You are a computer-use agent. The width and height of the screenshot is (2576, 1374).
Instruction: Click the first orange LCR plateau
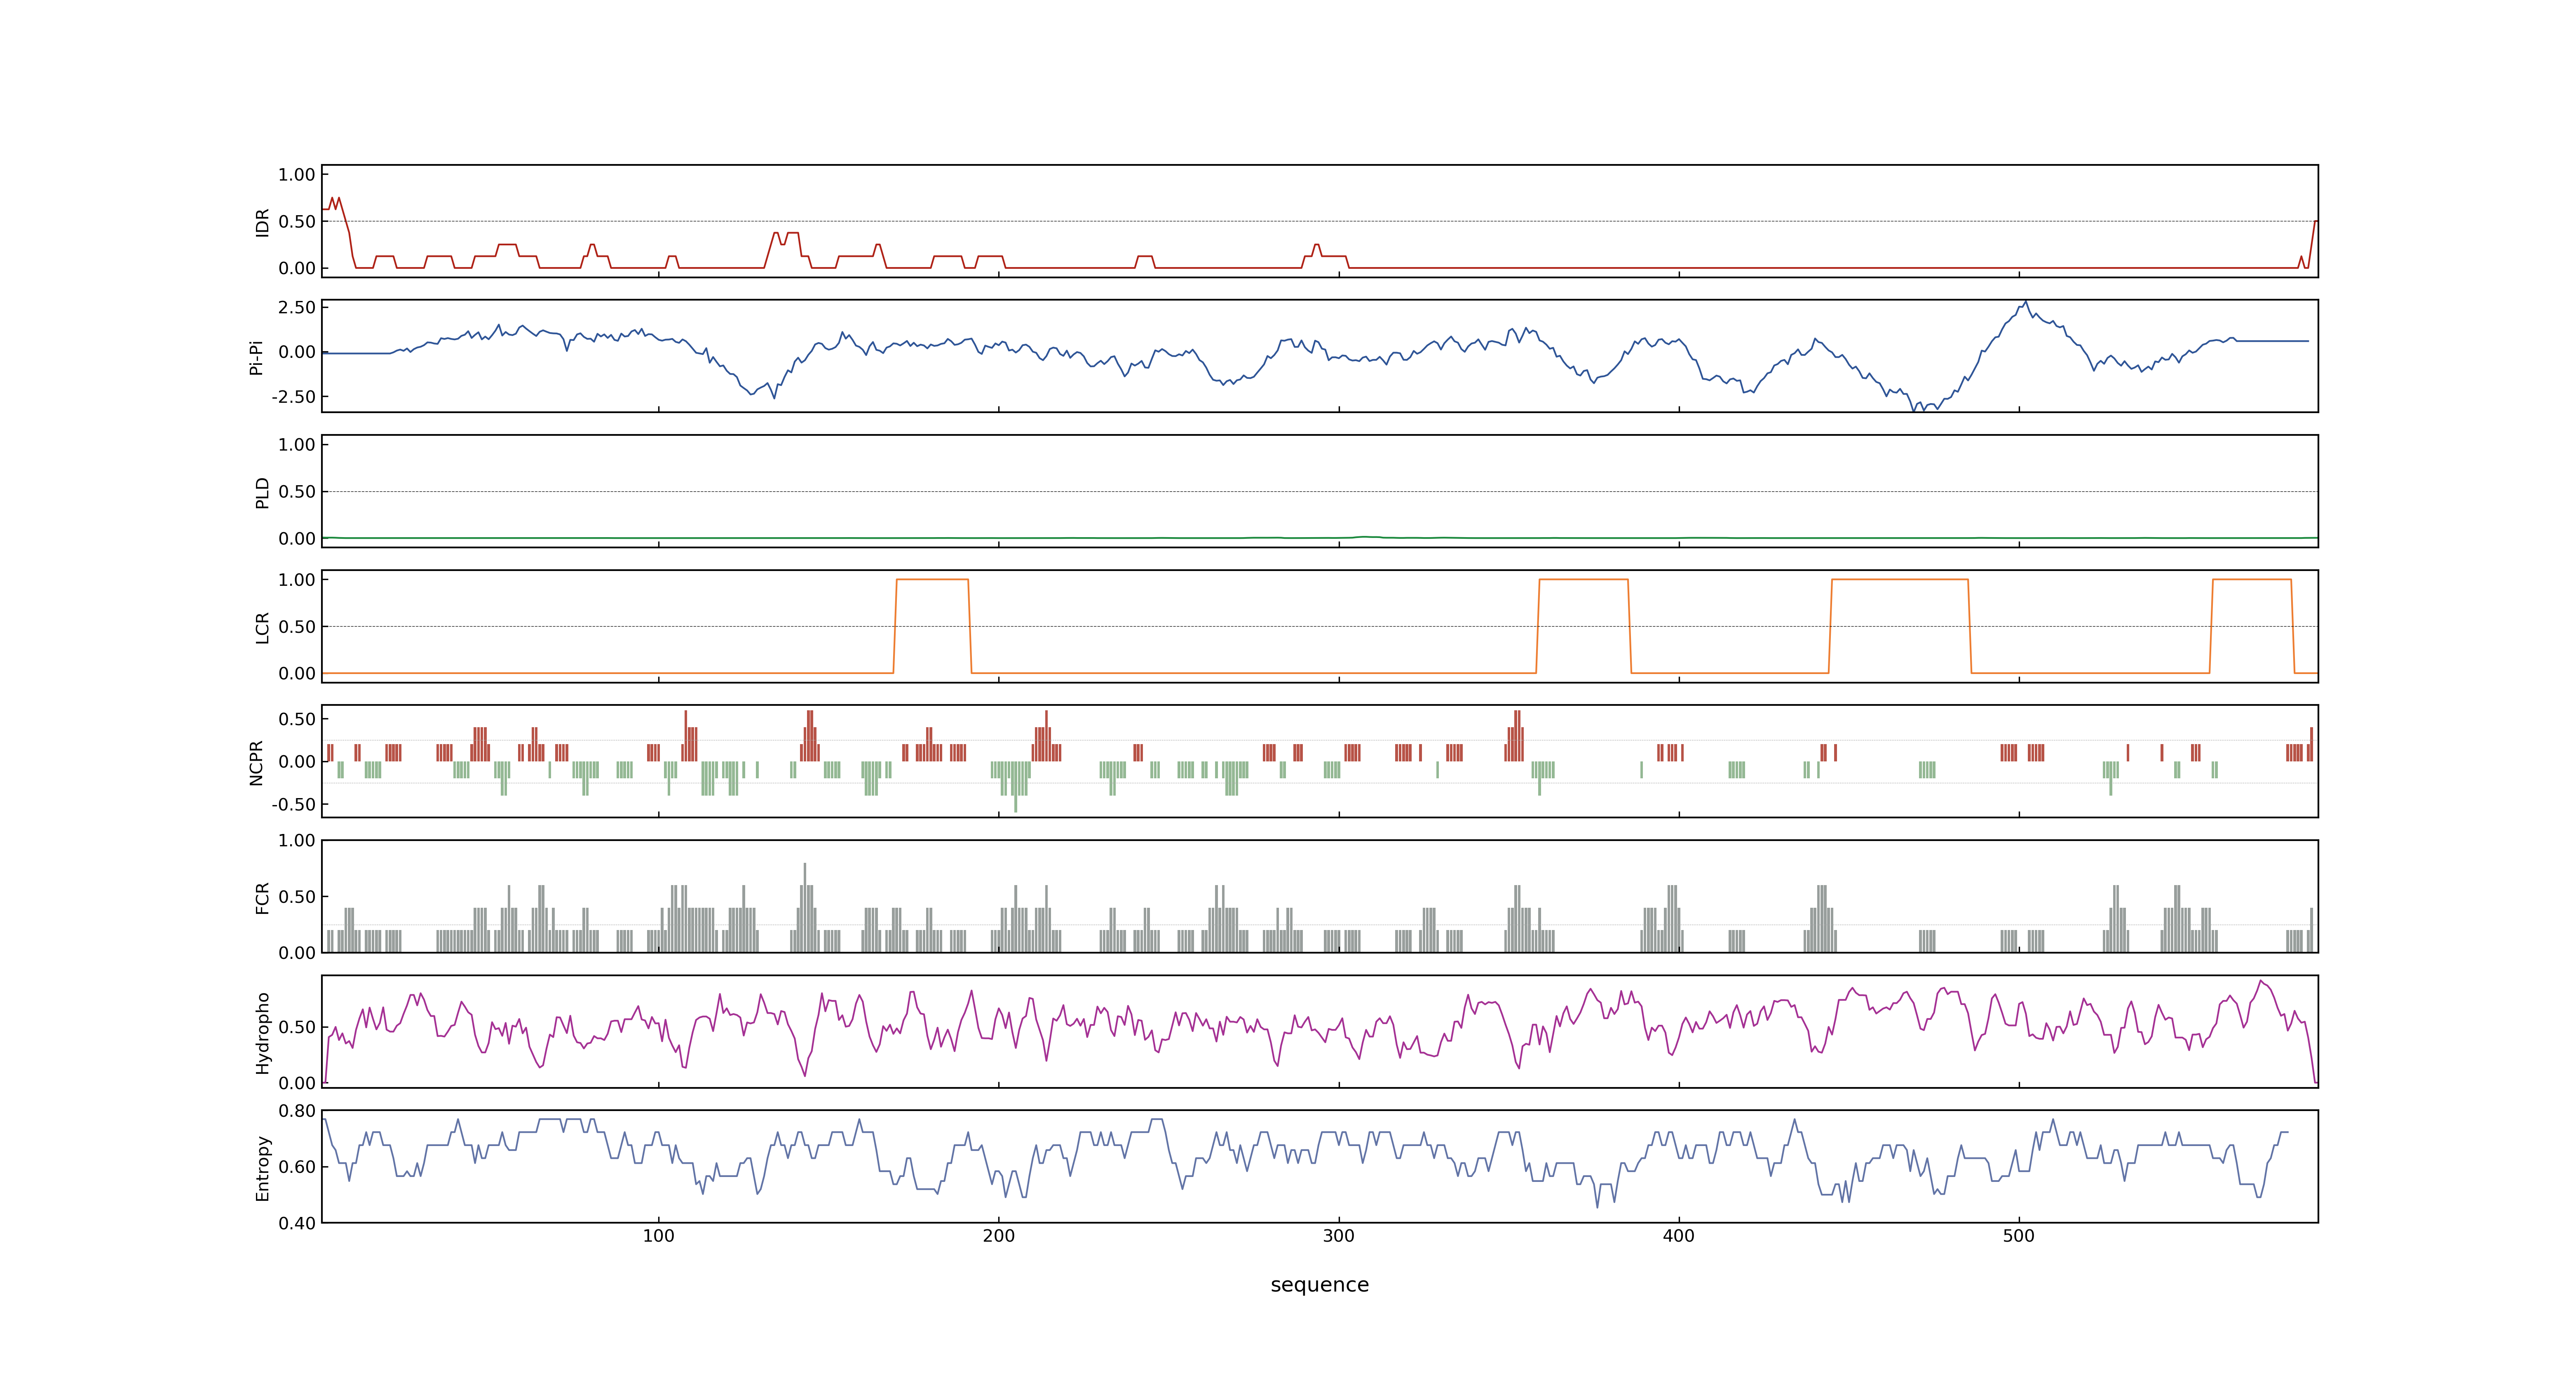click(x=932, y=580)
